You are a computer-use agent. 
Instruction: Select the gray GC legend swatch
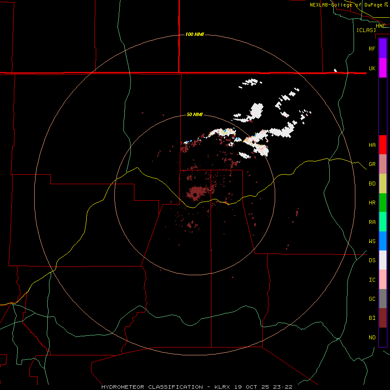click(383, 299)
